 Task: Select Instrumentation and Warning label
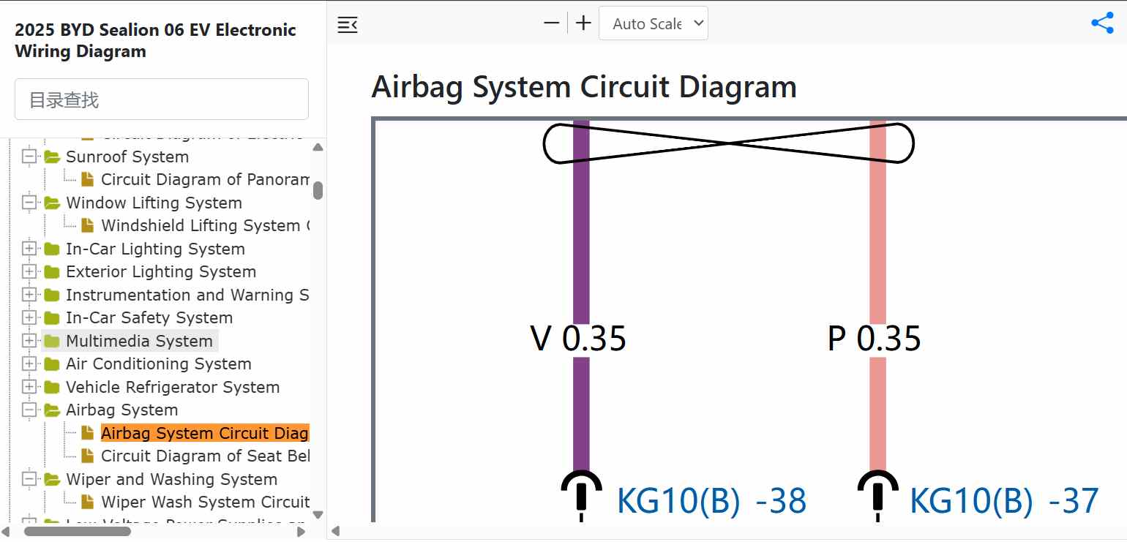[187, 295]
